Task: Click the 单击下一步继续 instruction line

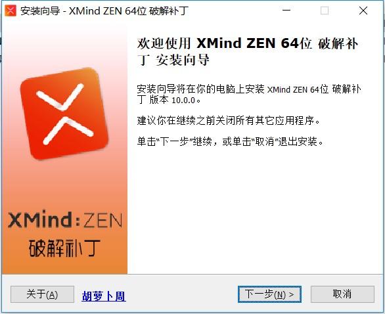Action: coord(230,142)
